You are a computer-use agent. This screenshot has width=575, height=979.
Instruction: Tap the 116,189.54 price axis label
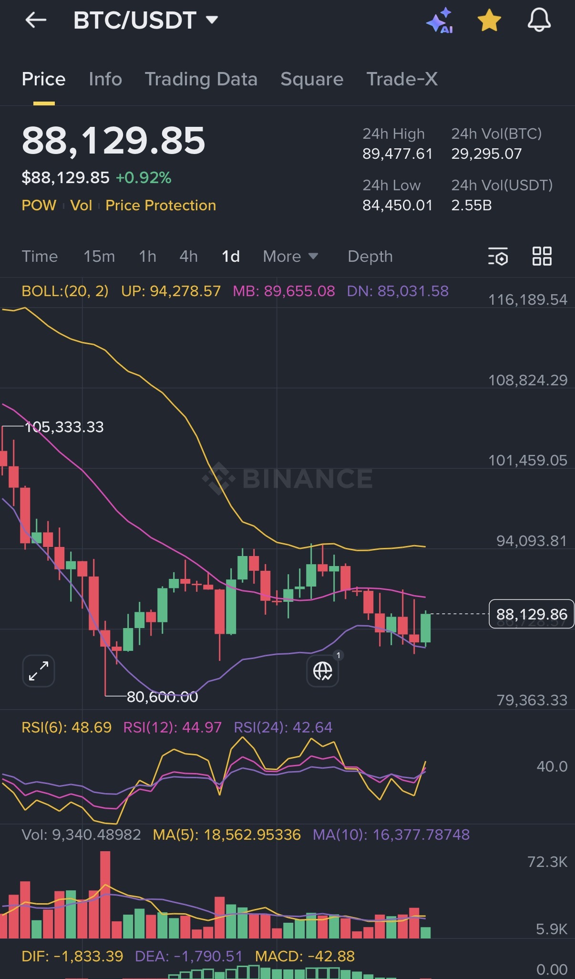click(528, 299)
